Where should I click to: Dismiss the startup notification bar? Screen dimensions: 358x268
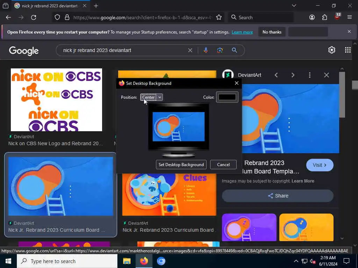pos(349,31)
